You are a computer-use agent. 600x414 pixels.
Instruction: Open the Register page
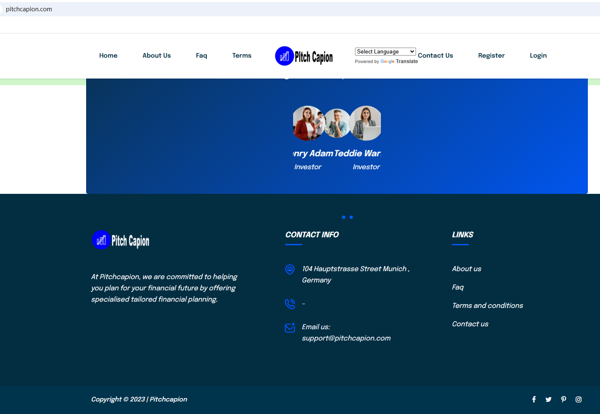[491, 56]
